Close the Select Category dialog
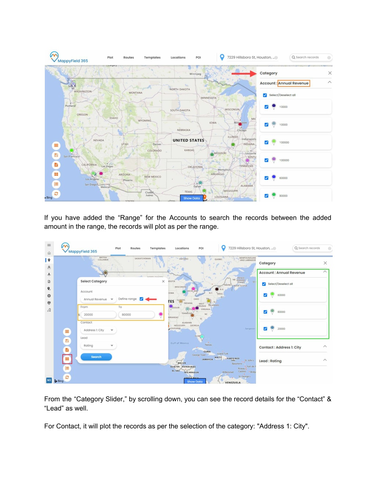 [163, 281]
